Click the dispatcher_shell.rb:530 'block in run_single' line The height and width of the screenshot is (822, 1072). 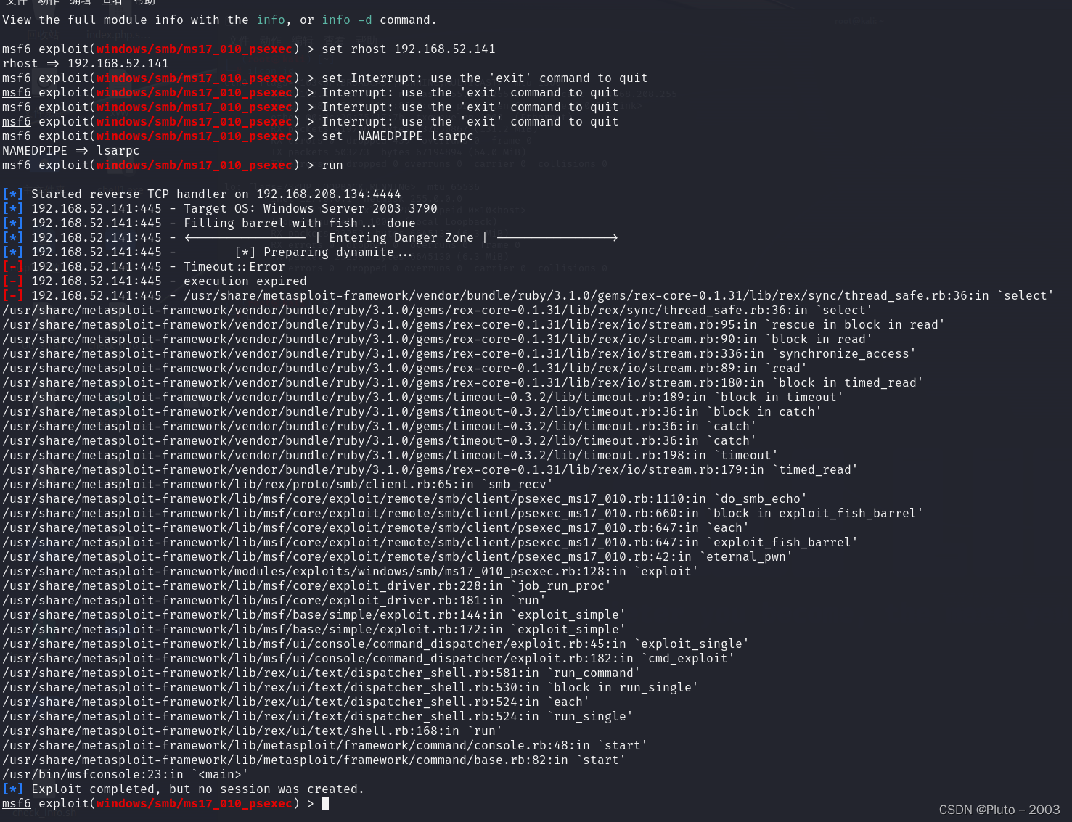pyautogui.click(x=350, y=687)
